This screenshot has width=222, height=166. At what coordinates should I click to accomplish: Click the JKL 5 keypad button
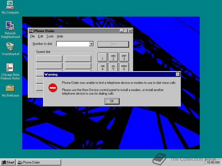point(113,67)
